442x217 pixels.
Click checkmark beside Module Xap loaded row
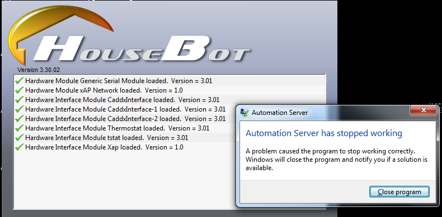point(20,147)
